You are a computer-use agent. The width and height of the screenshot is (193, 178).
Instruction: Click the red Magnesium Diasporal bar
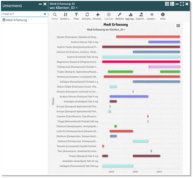(141, 62)
